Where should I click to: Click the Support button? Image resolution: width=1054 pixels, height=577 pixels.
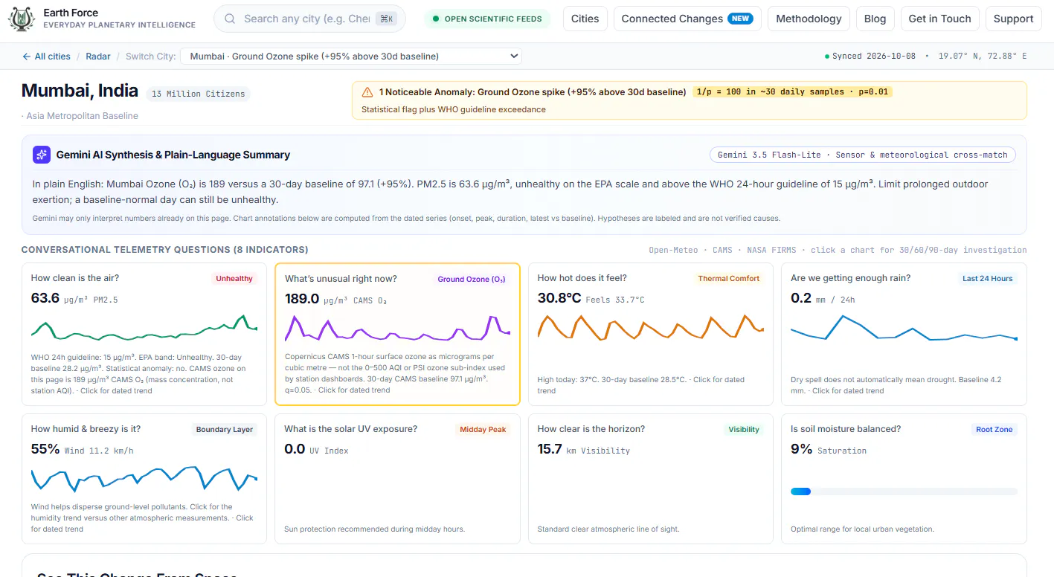pos(1013,19)
